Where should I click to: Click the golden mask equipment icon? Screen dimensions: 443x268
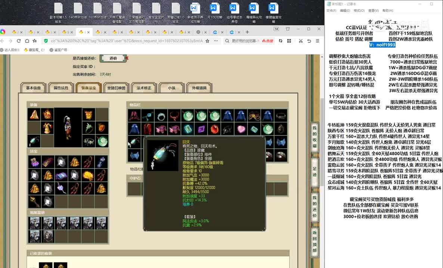click(89, 115)
